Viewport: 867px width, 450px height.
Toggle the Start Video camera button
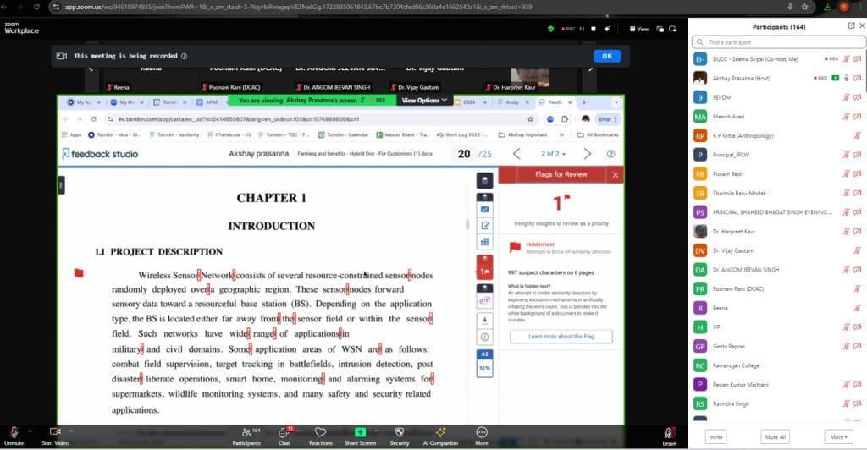click(55, 432)
